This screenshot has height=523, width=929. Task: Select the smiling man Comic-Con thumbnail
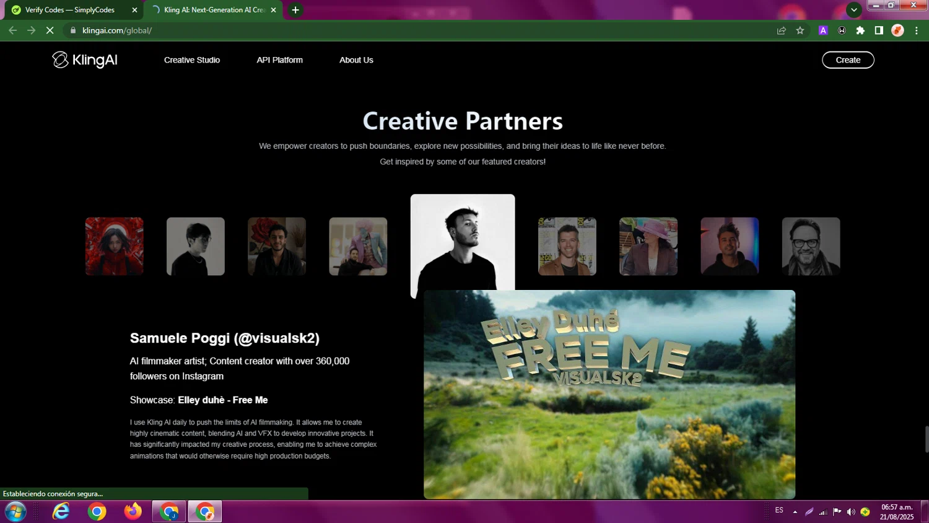pos(567,246)
